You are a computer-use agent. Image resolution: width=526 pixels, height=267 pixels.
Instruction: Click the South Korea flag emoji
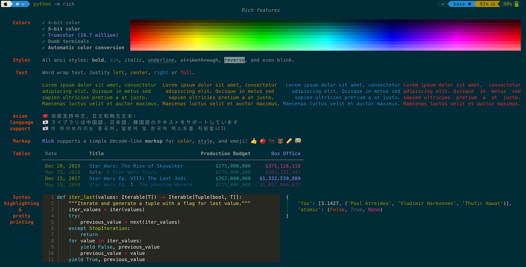45,129
